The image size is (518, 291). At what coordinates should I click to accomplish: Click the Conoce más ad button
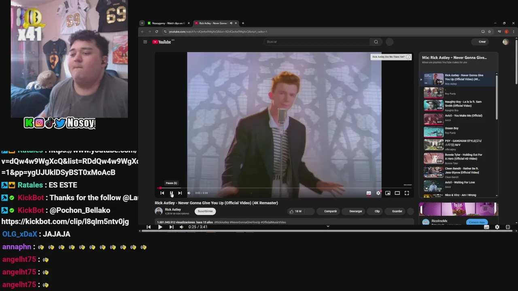coord(477,222)
